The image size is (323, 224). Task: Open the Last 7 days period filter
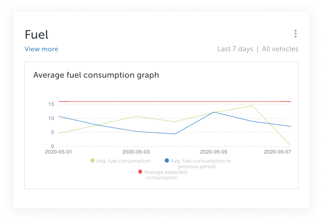(x=235, y=49)
